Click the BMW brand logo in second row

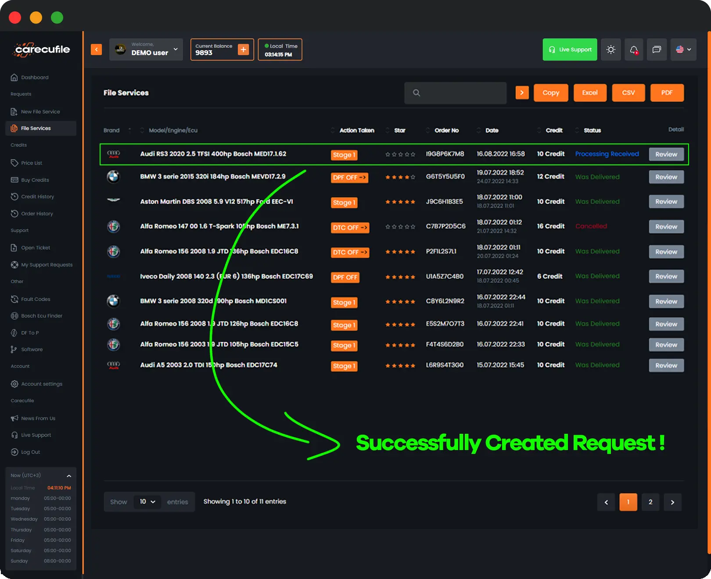(113, 177)
